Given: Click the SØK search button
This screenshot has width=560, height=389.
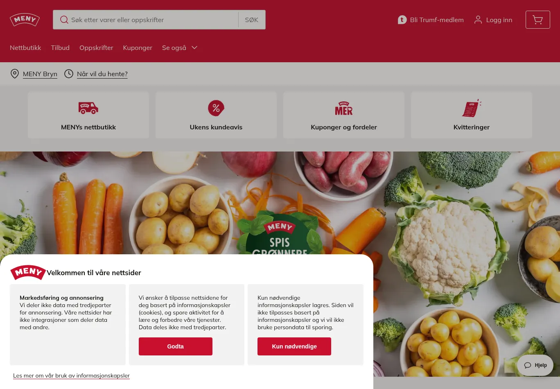Looking at the screenshot, I should click(252, 20).
